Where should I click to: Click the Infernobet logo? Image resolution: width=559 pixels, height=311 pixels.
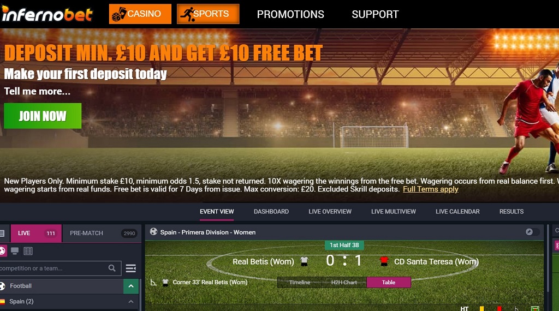point(47,14)
